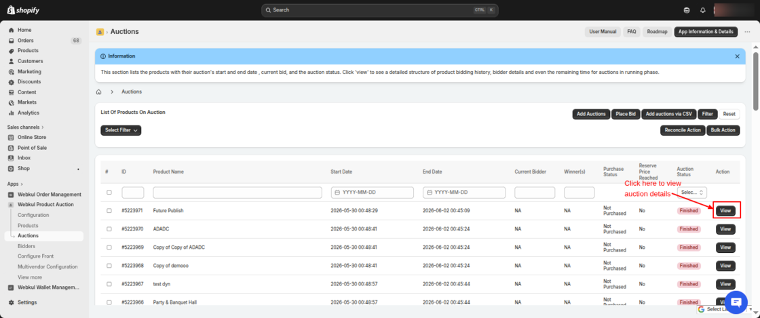Open Online Store icon
760x318 pixels.
pos(11,138)
